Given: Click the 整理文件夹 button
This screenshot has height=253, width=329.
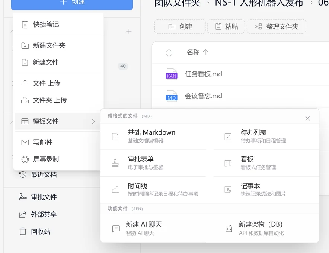Looking at the screenshot, I should click(x=276, y=27).
